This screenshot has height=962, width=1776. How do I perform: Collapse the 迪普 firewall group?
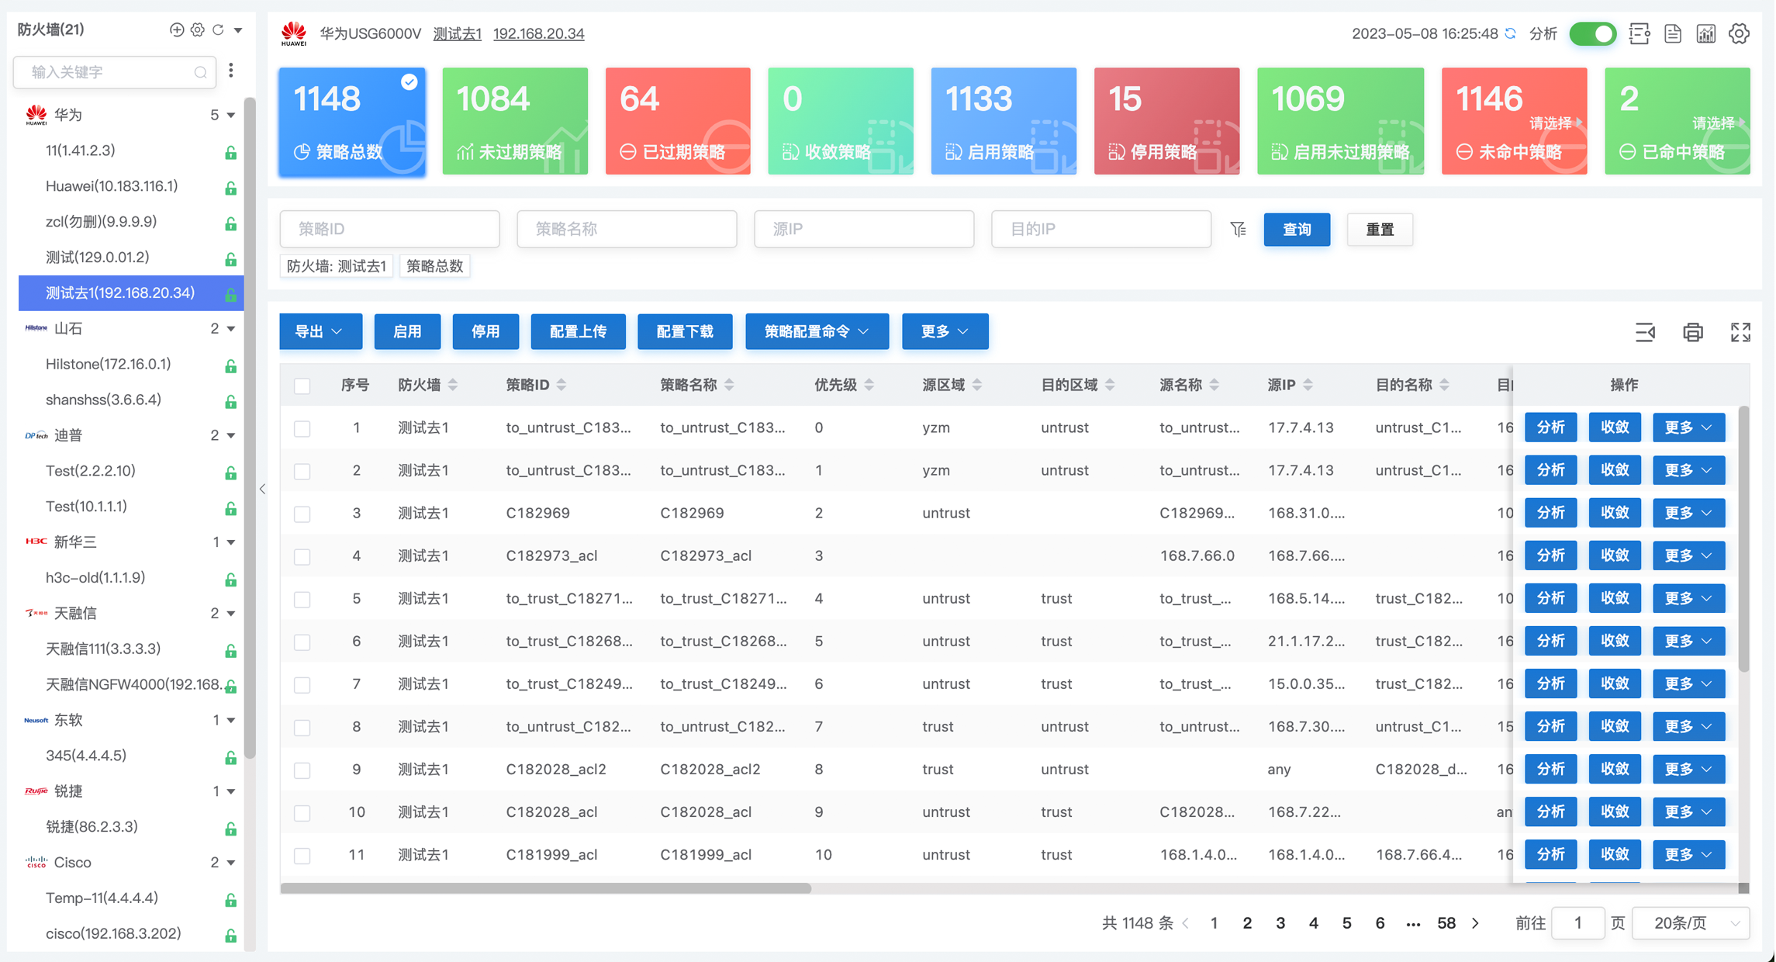[x=231, y=436]
